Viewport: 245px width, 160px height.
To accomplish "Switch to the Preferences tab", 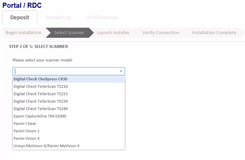I will (x=102, y=17).
